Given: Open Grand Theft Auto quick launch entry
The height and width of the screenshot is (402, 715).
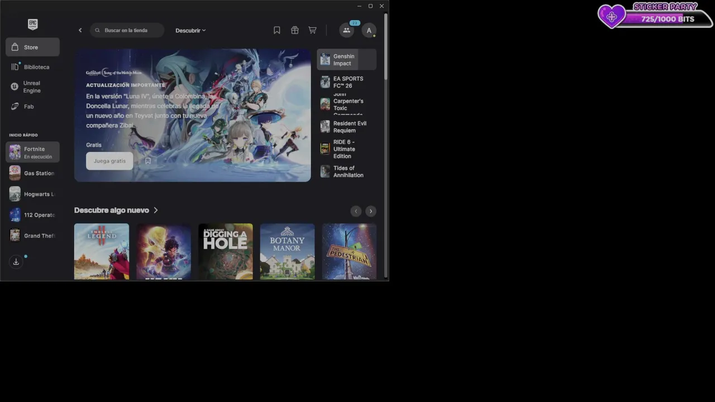Looking at the screenshot, I should tap(32, 236).
